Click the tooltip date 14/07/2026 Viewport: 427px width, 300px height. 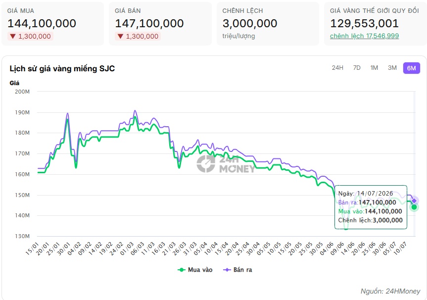tap(375, 194)
